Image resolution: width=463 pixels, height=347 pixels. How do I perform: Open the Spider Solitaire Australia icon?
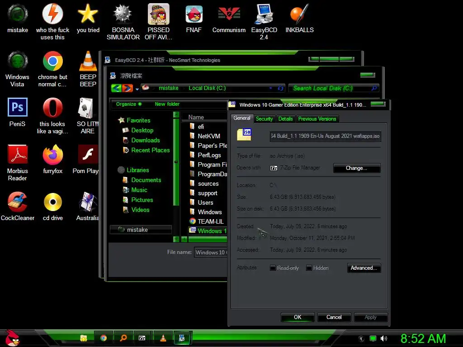click(87, 206)
